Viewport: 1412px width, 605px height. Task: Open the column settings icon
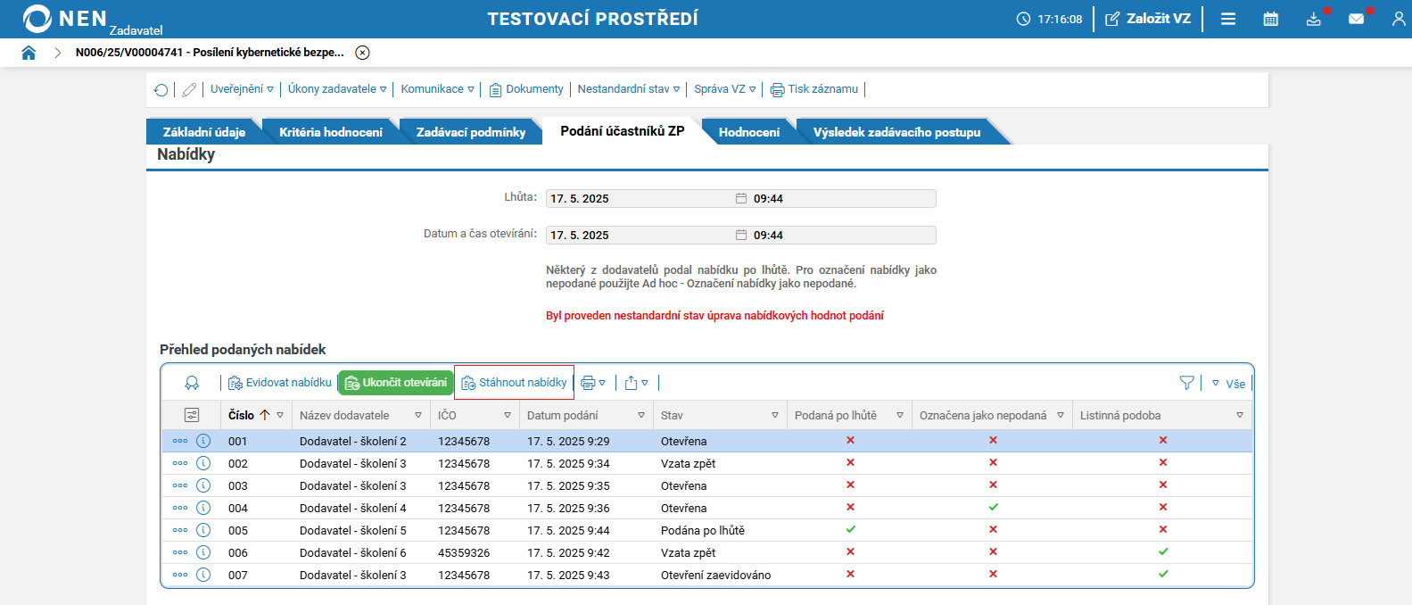192,415
